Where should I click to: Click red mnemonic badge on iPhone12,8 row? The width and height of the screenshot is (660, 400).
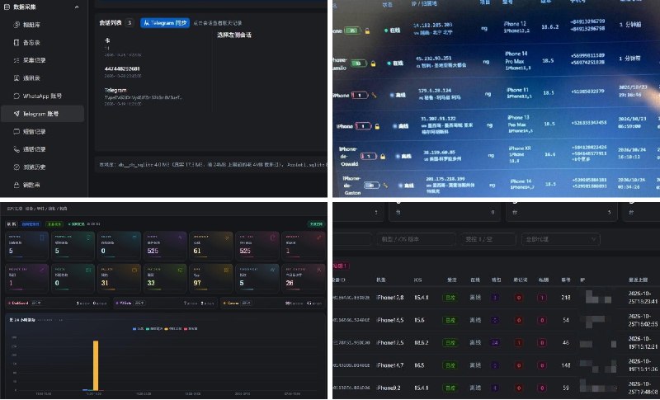click(519, 298)
